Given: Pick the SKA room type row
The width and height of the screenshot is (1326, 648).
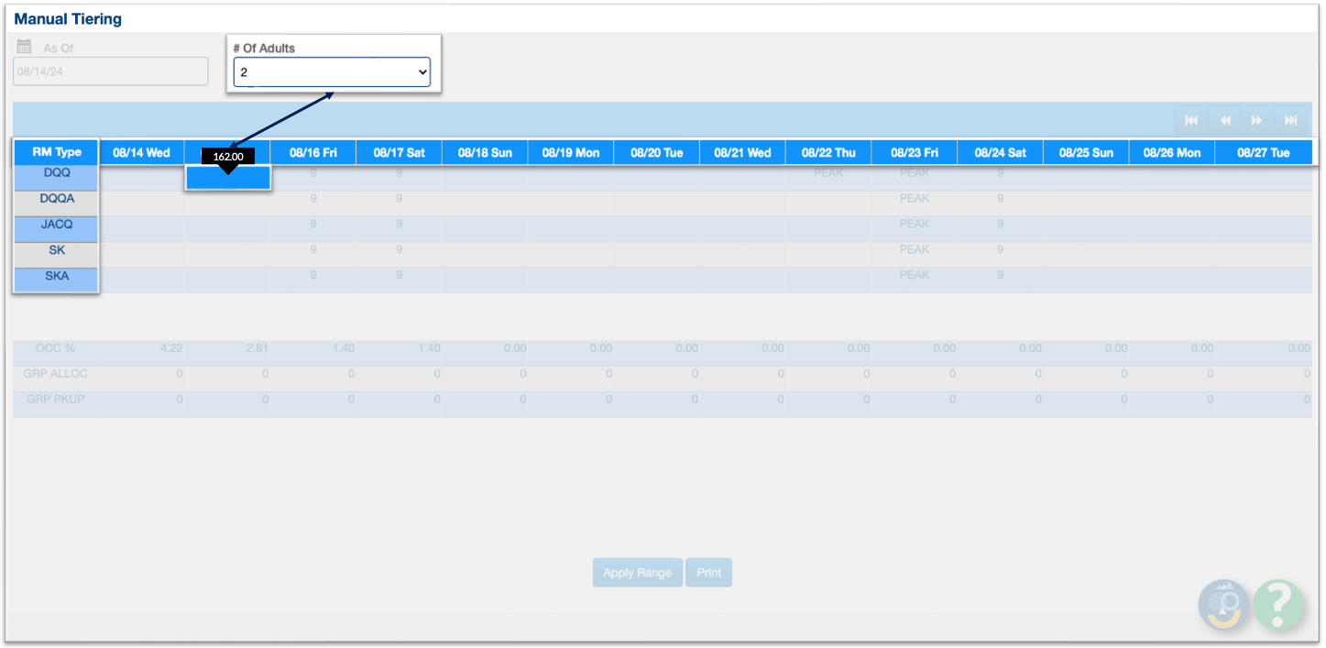Looking at the screenshot, I should click(x=57, y=276).
